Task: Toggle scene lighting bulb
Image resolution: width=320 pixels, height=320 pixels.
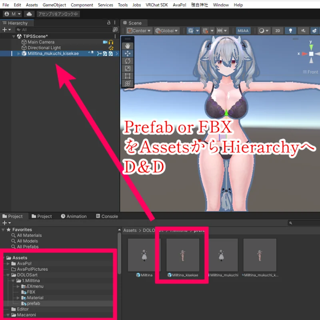Action: point(290,31)
